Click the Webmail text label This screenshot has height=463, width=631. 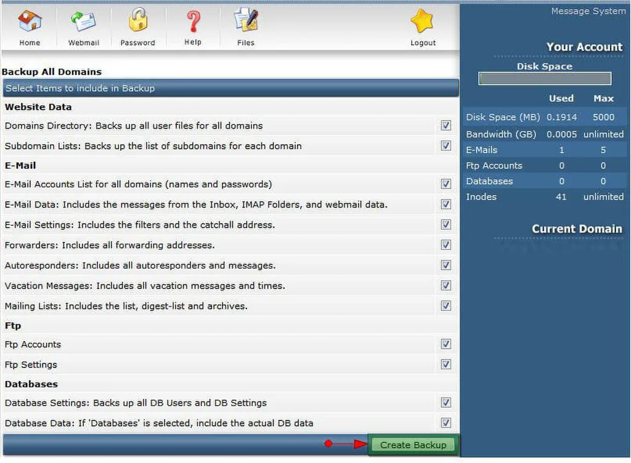83,42
